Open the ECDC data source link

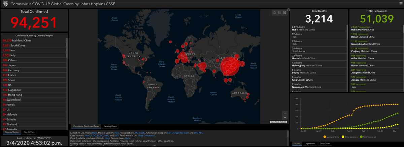pyautogui.click(x=100, y=136)
